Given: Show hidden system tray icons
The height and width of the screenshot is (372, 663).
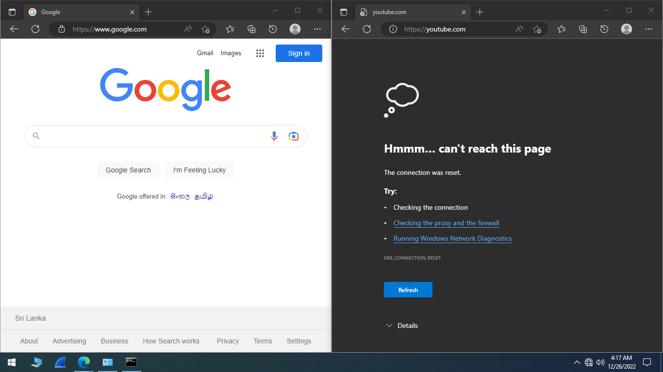Looking at the screenshot, I should coord(577,362).
